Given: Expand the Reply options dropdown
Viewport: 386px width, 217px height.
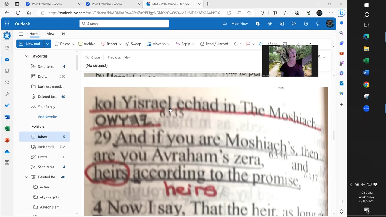Looking at the screenshot, I should pos(193,44).
